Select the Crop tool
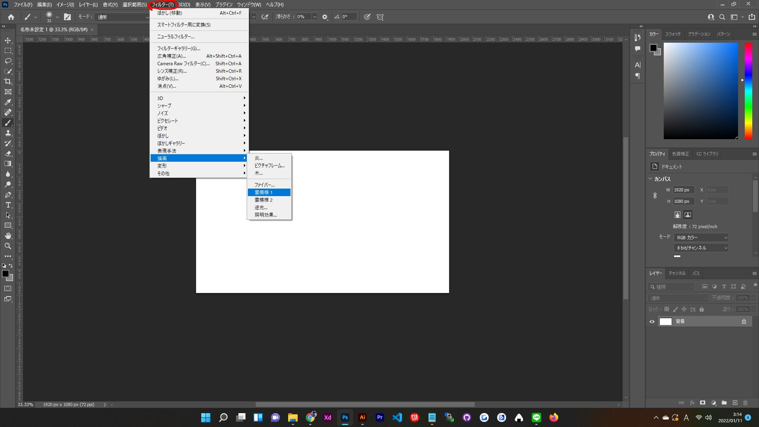Image resolution: width=759 pixels, height=427 pixels. click(8, 81)
